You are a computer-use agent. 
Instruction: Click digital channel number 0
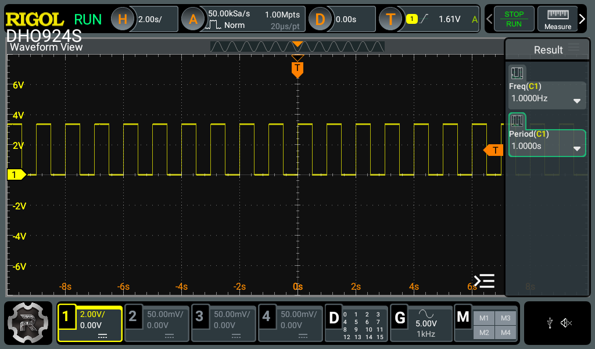coord(345,315)
